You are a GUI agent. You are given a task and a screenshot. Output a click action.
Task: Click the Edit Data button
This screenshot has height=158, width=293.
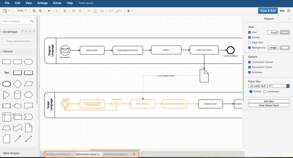[x=269, y=101]
